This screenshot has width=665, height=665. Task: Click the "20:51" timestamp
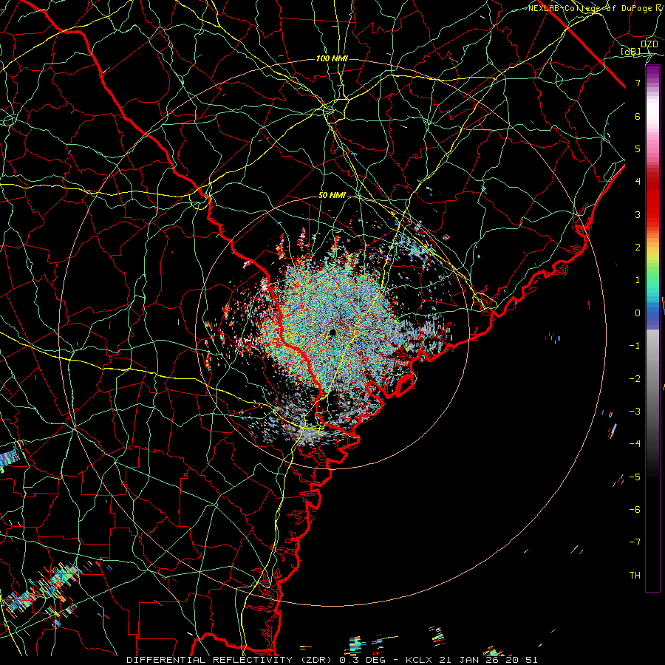522,660
